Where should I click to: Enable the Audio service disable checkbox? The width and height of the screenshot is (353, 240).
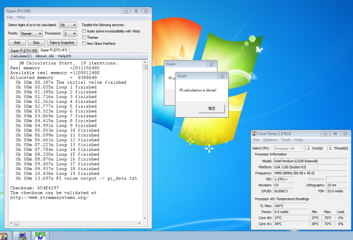pos(84,31)
